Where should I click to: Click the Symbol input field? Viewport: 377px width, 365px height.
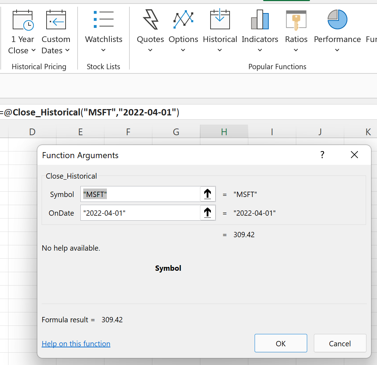click(x=140, y=194)
